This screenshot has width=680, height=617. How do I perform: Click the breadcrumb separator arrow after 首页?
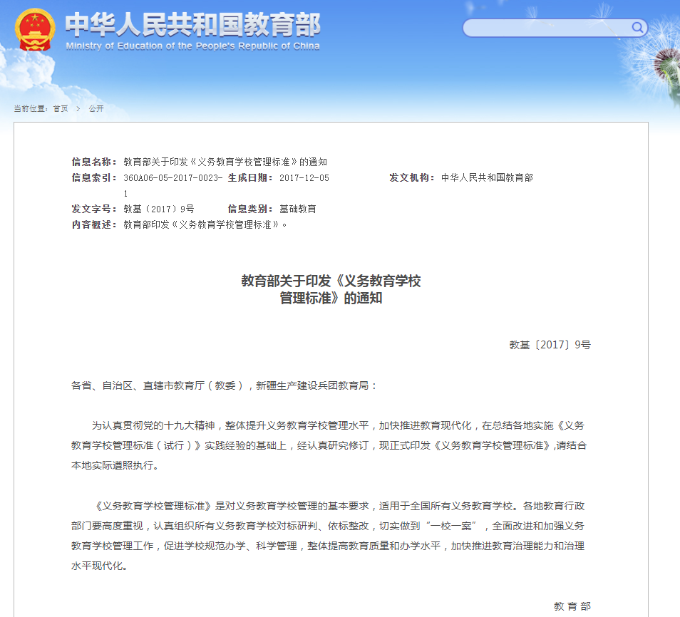pyautogui.click(x=78, y=108)
